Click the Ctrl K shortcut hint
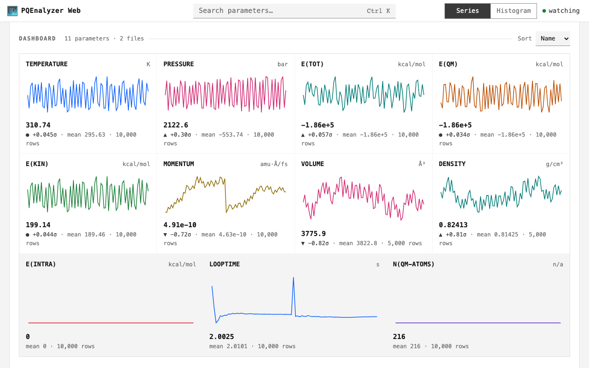The width and height of the screenshot is (589, 368). coord(378,11)
